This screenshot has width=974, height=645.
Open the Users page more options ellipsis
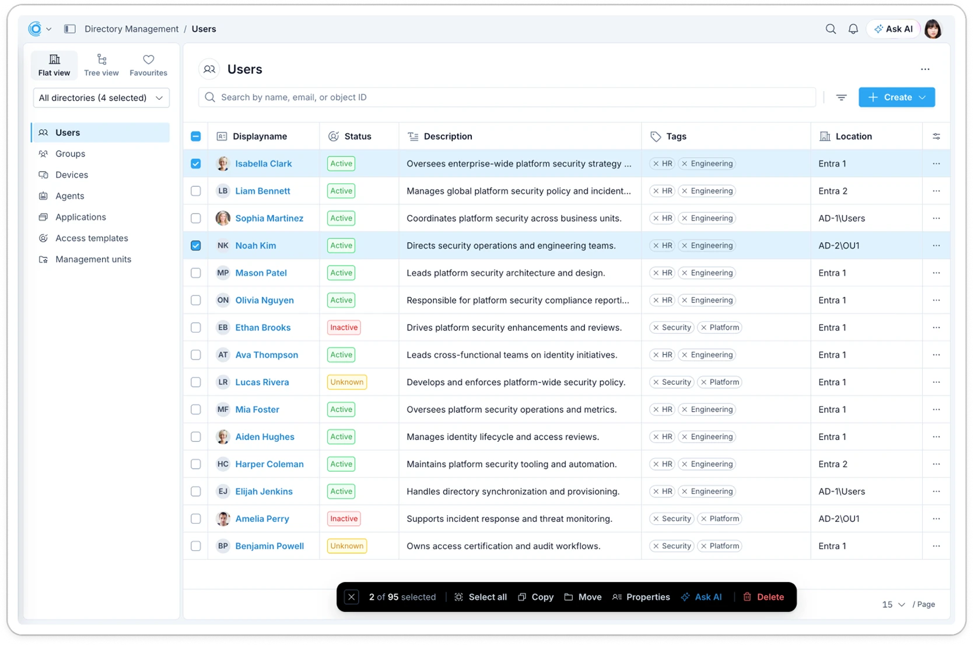click(x=925, y=69)
